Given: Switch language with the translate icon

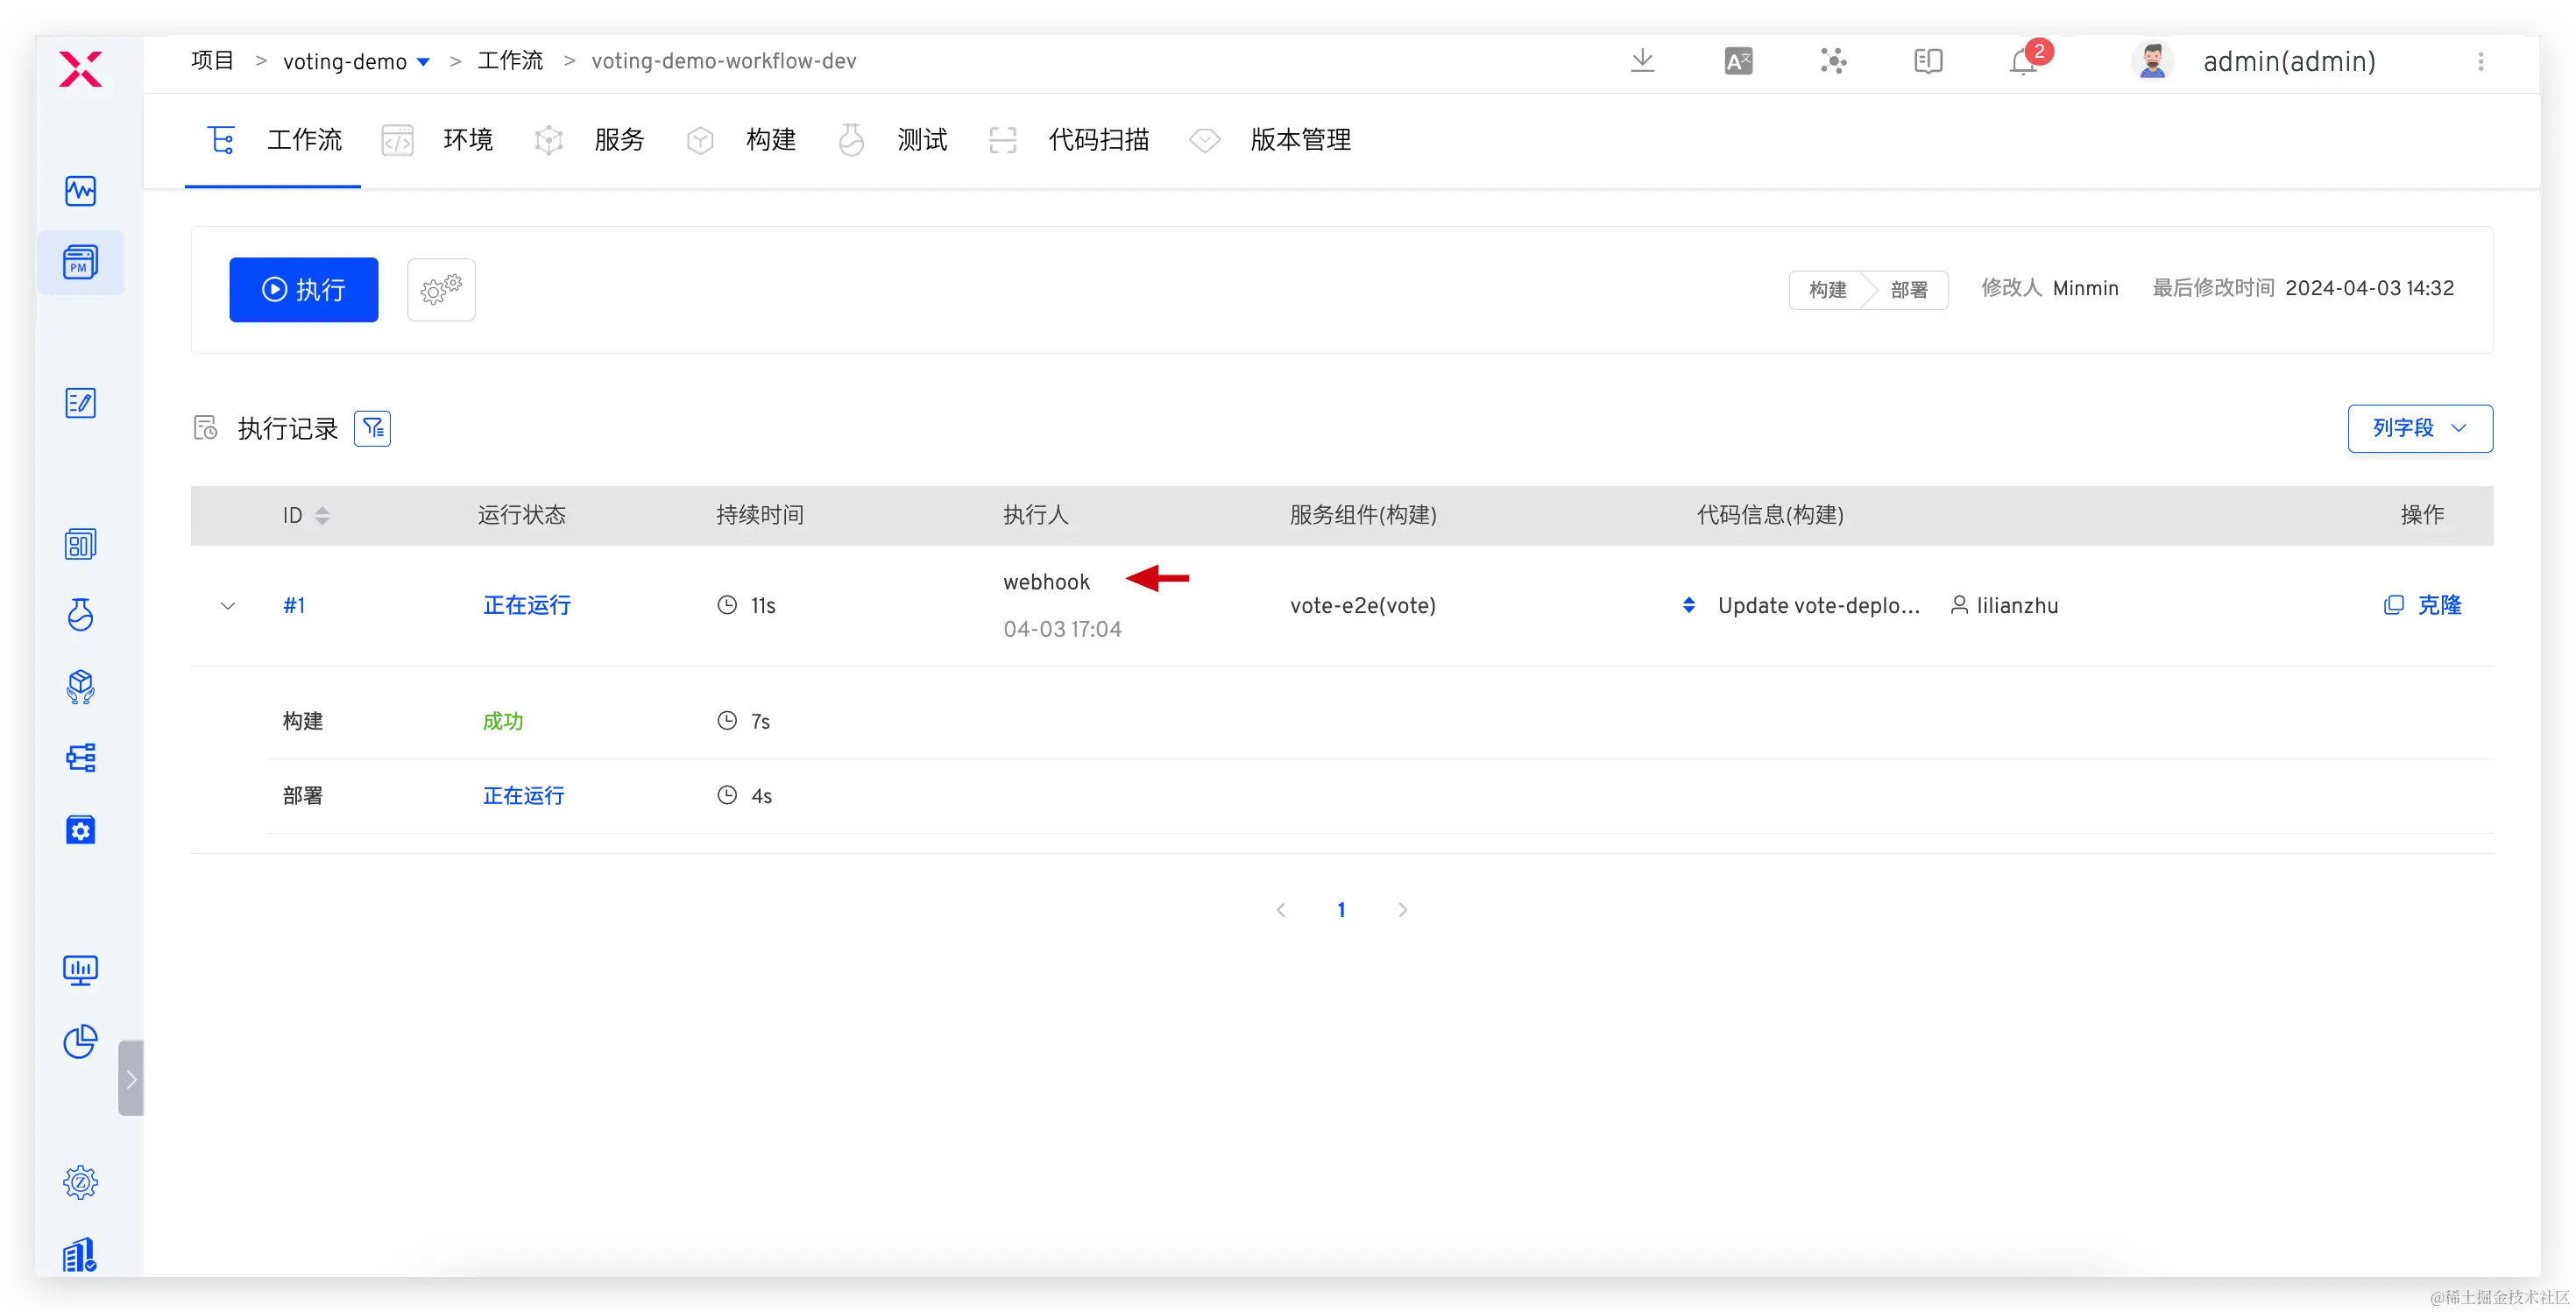Looking at the screenshot, I should pyautogui.click(x=1738, y=61).
